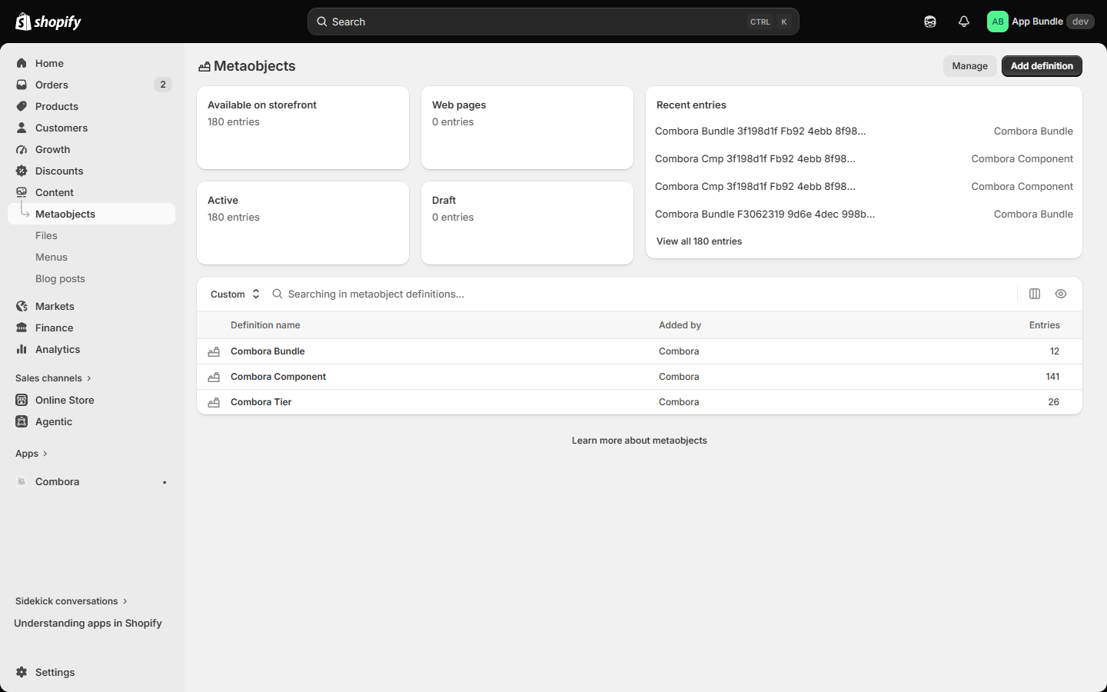Open Blog posts under Content
The width and height of the screenshot is (1107, 692).
(x=60, y=278)
